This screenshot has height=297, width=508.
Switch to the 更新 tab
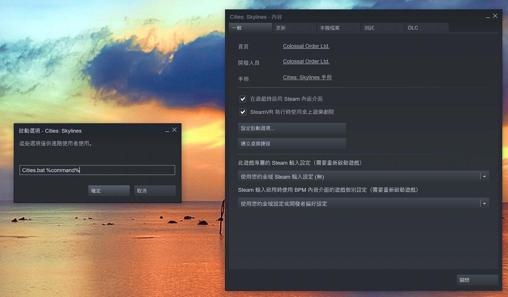294,28
